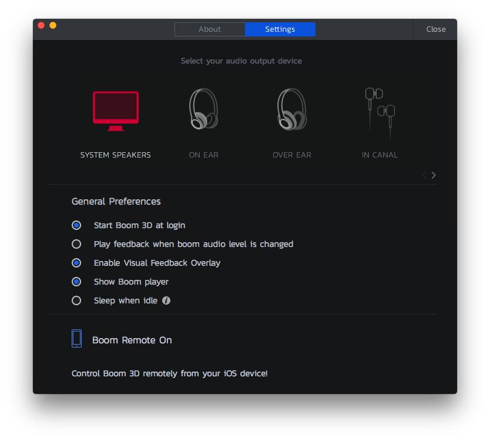Toggle Enable Visual Feedback Overlay
This screenshot has height=441, width=490.
76,263
